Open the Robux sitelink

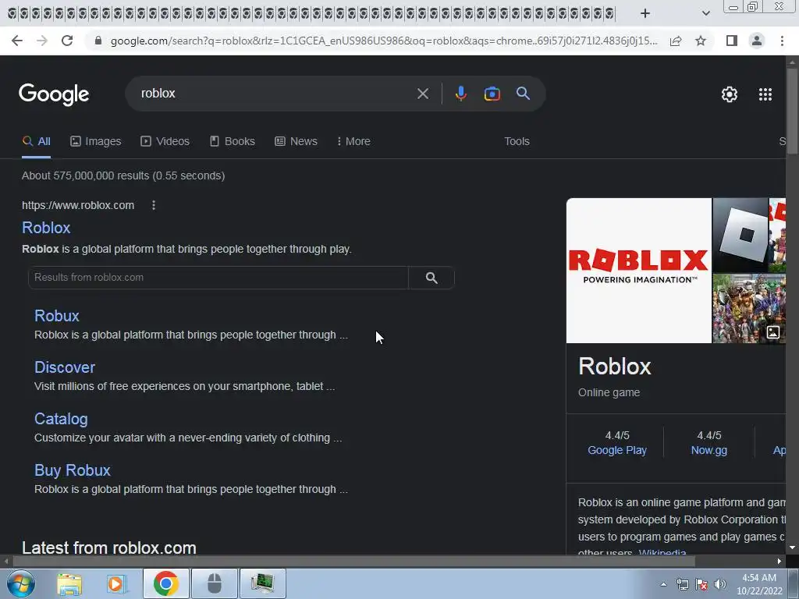tap(56, 316)
